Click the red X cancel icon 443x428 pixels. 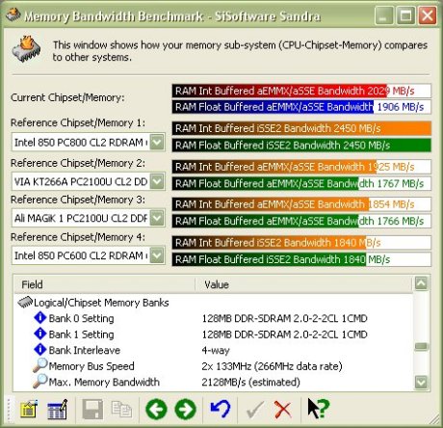[283, 410]
